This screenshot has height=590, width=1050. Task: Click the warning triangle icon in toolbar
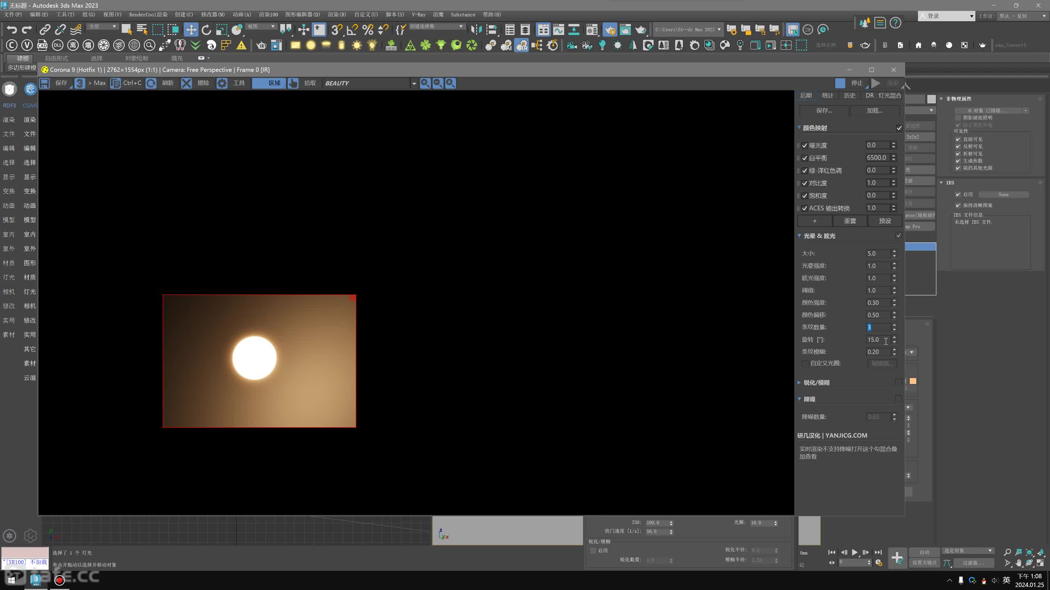[241, 45]
